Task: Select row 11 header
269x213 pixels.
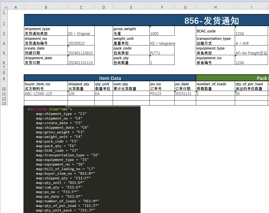Action: [4, 93]
